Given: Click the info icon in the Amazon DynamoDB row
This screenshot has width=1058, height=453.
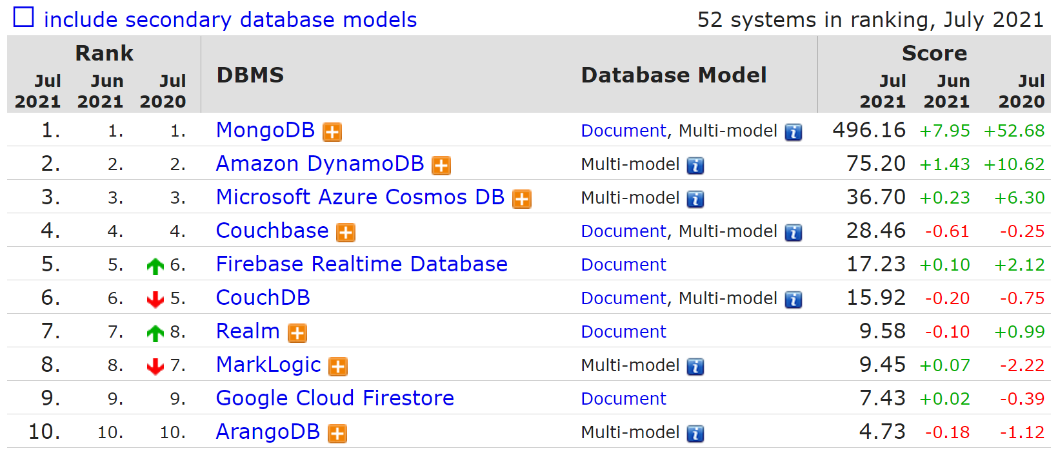Looking at the screenshot, I should click(695, 166).
